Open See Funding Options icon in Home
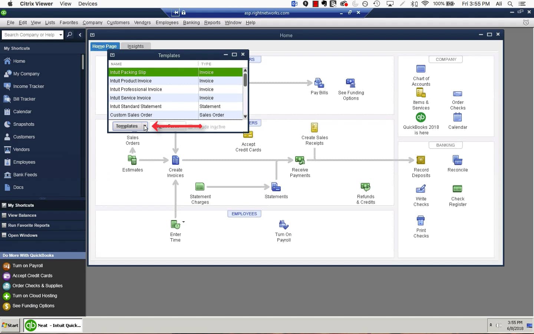 (x=350, y=83)
